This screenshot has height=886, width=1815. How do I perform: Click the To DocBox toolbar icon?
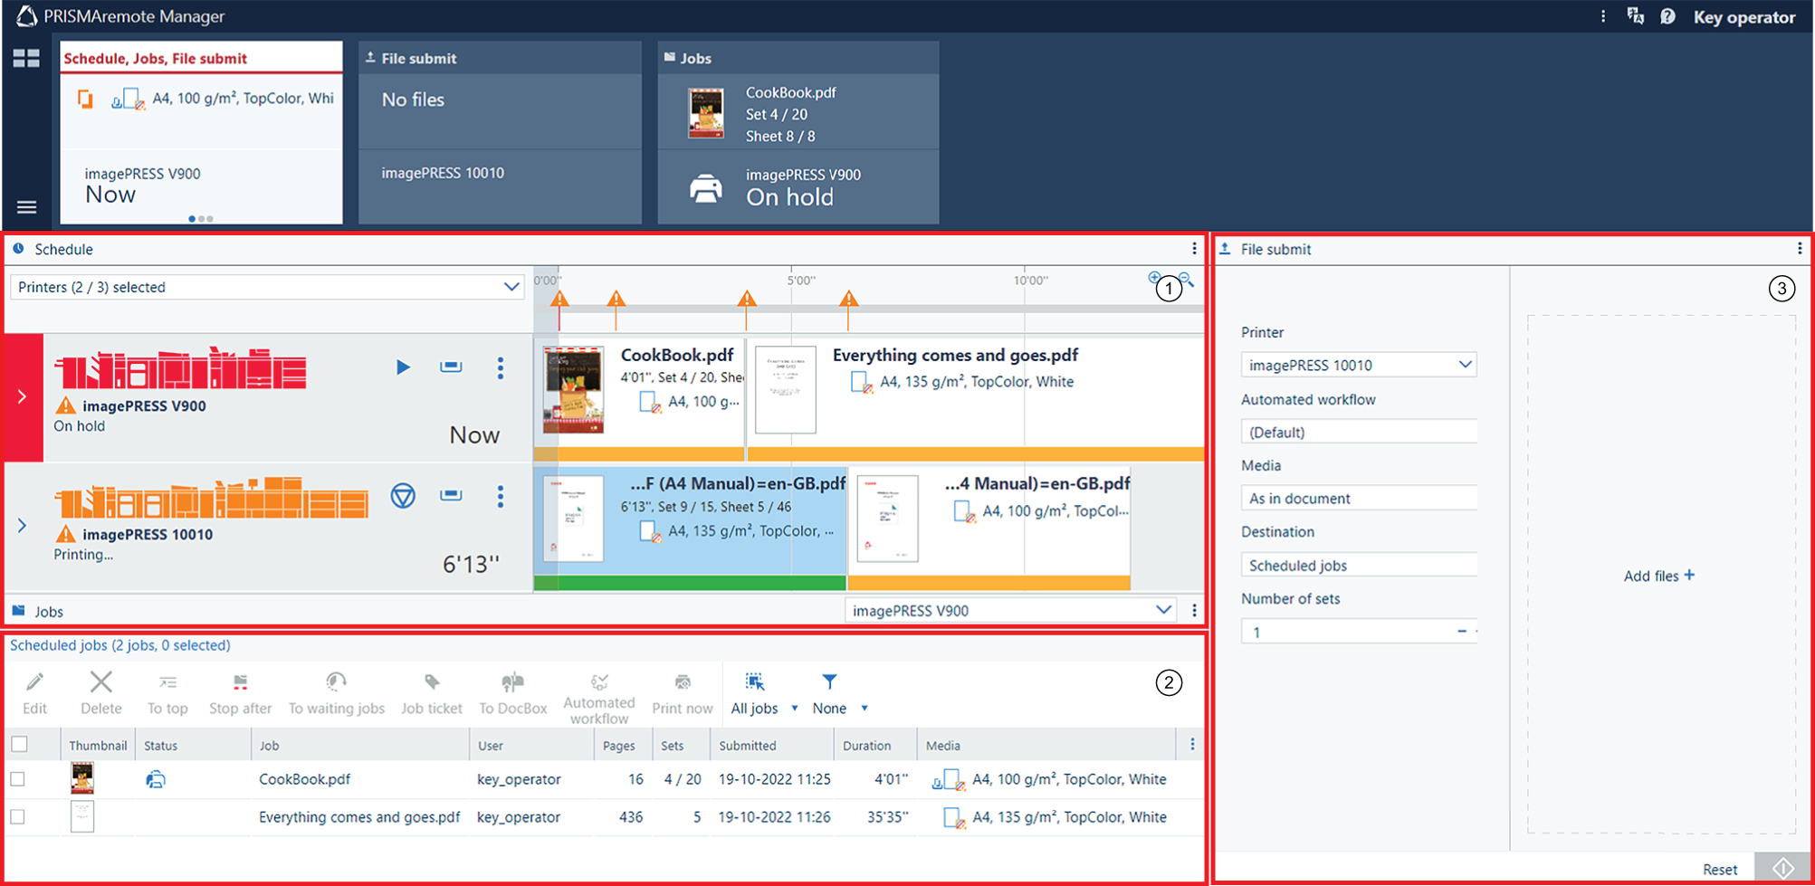pyautogui.click(x=512, y=692)
